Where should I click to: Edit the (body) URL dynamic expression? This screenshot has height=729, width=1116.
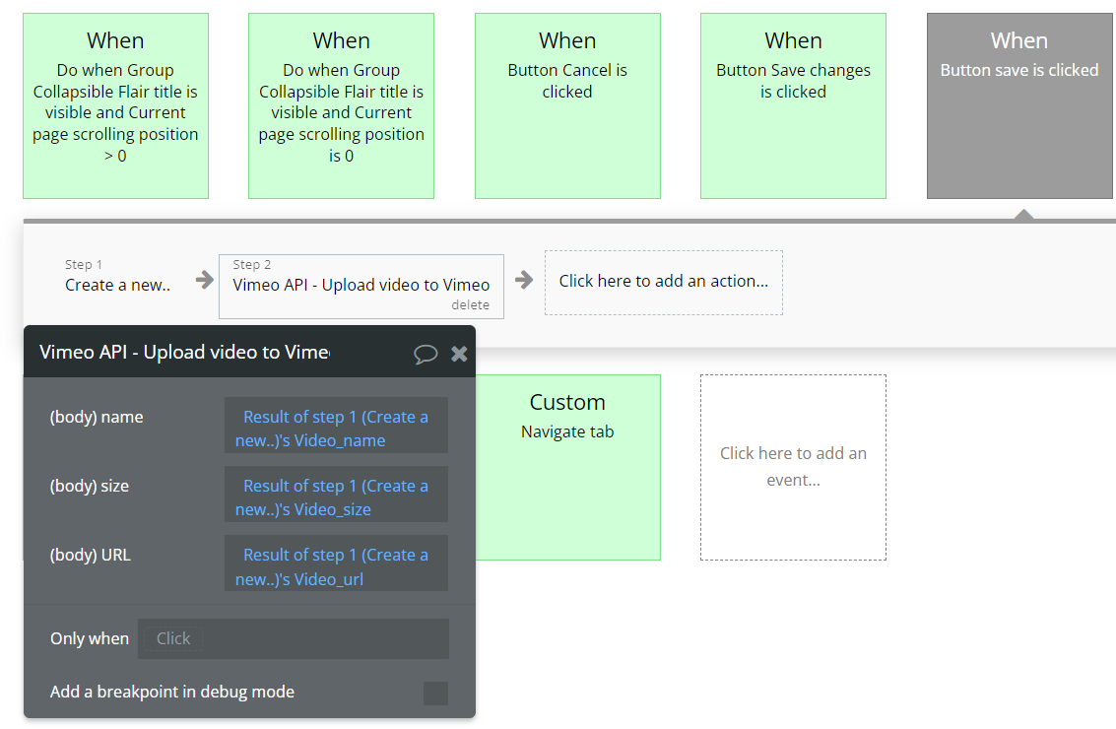[336, 563]
